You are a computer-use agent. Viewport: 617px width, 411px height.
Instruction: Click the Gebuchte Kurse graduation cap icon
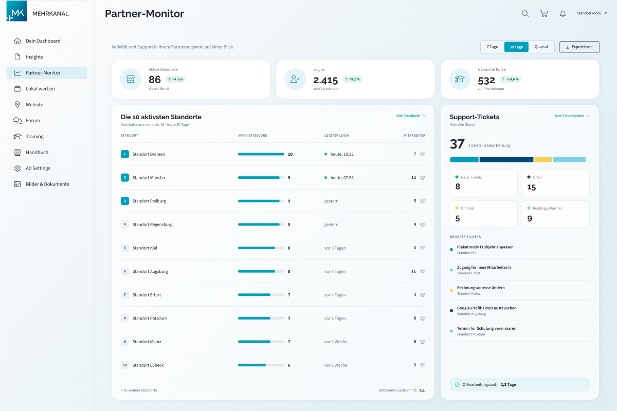point(460,79)
